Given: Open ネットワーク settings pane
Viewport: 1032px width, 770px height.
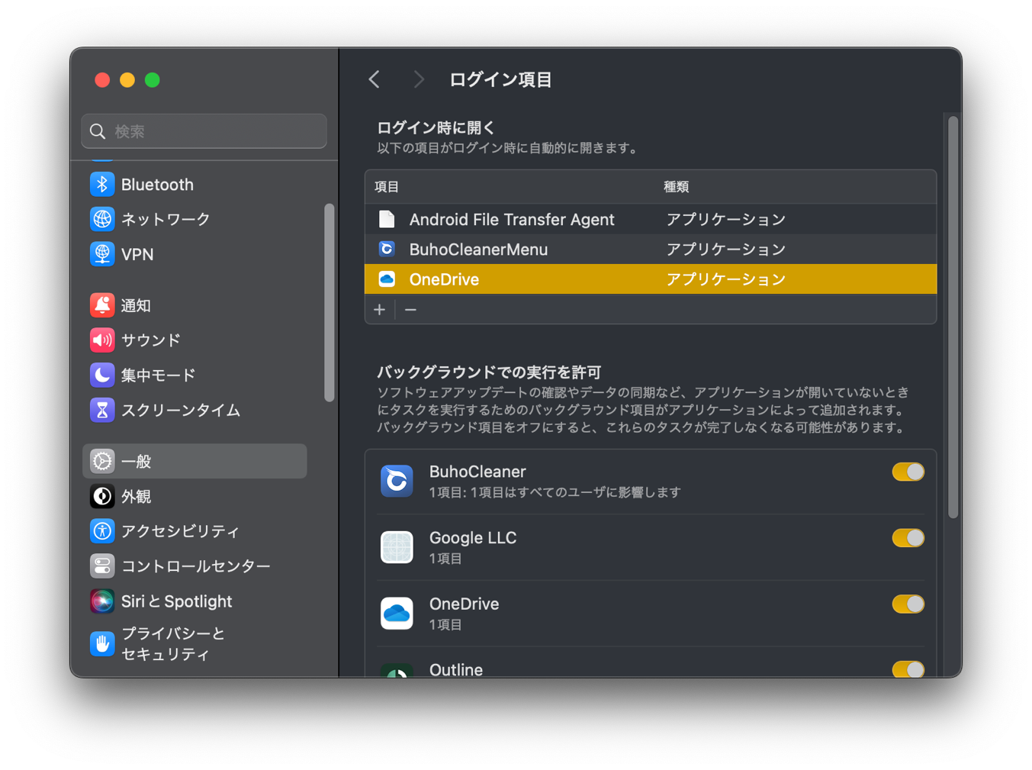Looking at the screenshot, I should 166,219.
